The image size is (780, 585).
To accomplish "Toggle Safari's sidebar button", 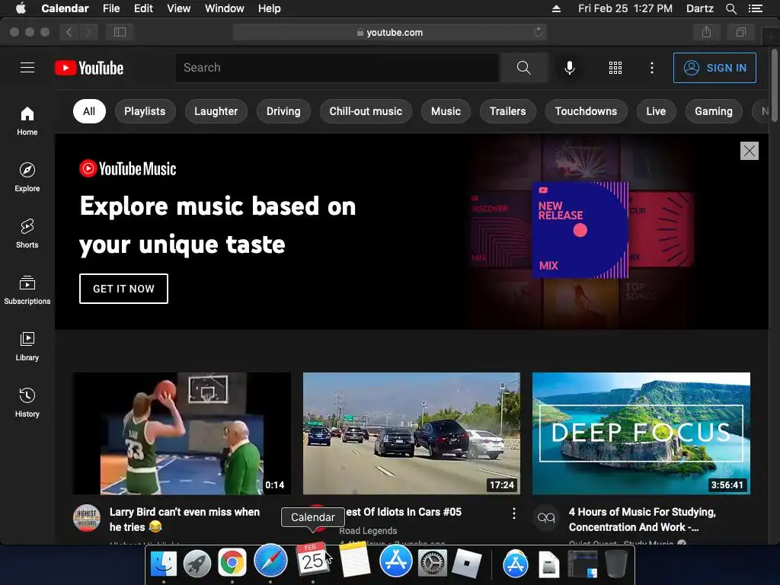I will pos(120,32).
